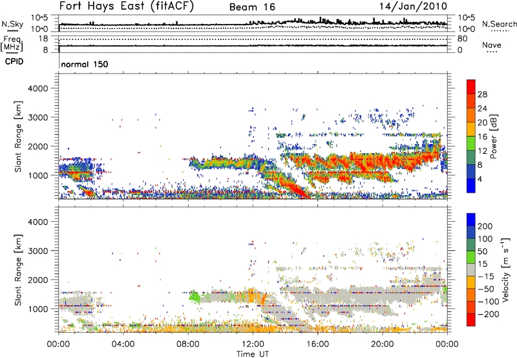The width and height of the screenshot is (517, 358).
Task: Click the 'CPID' label
Action: (14, 61)
